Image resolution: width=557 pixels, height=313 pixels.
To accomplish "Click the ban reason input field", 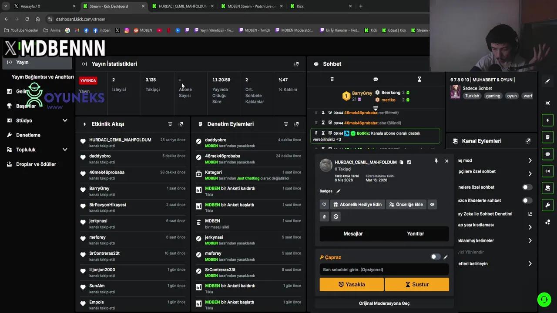I will [x=384, y=270].
